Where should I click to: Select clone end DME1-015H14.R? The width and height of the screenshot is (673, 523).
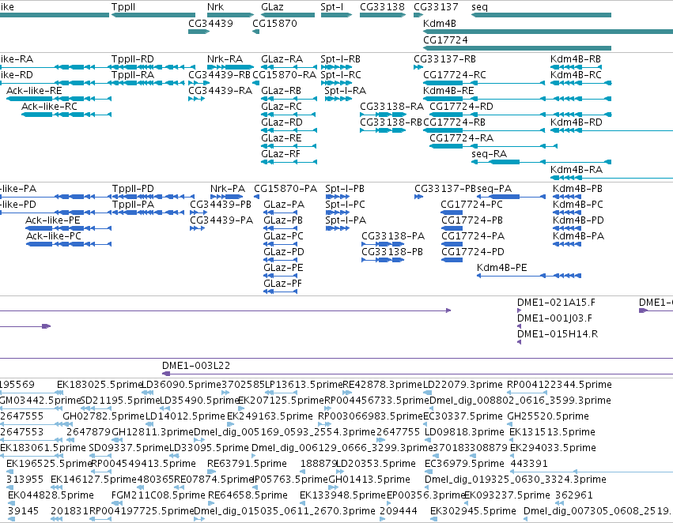click(520, 342)
